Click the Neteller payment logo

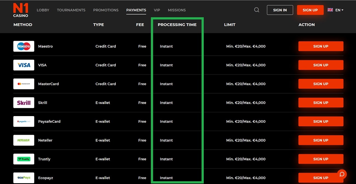pyautogui.click(x=24, y=140)
